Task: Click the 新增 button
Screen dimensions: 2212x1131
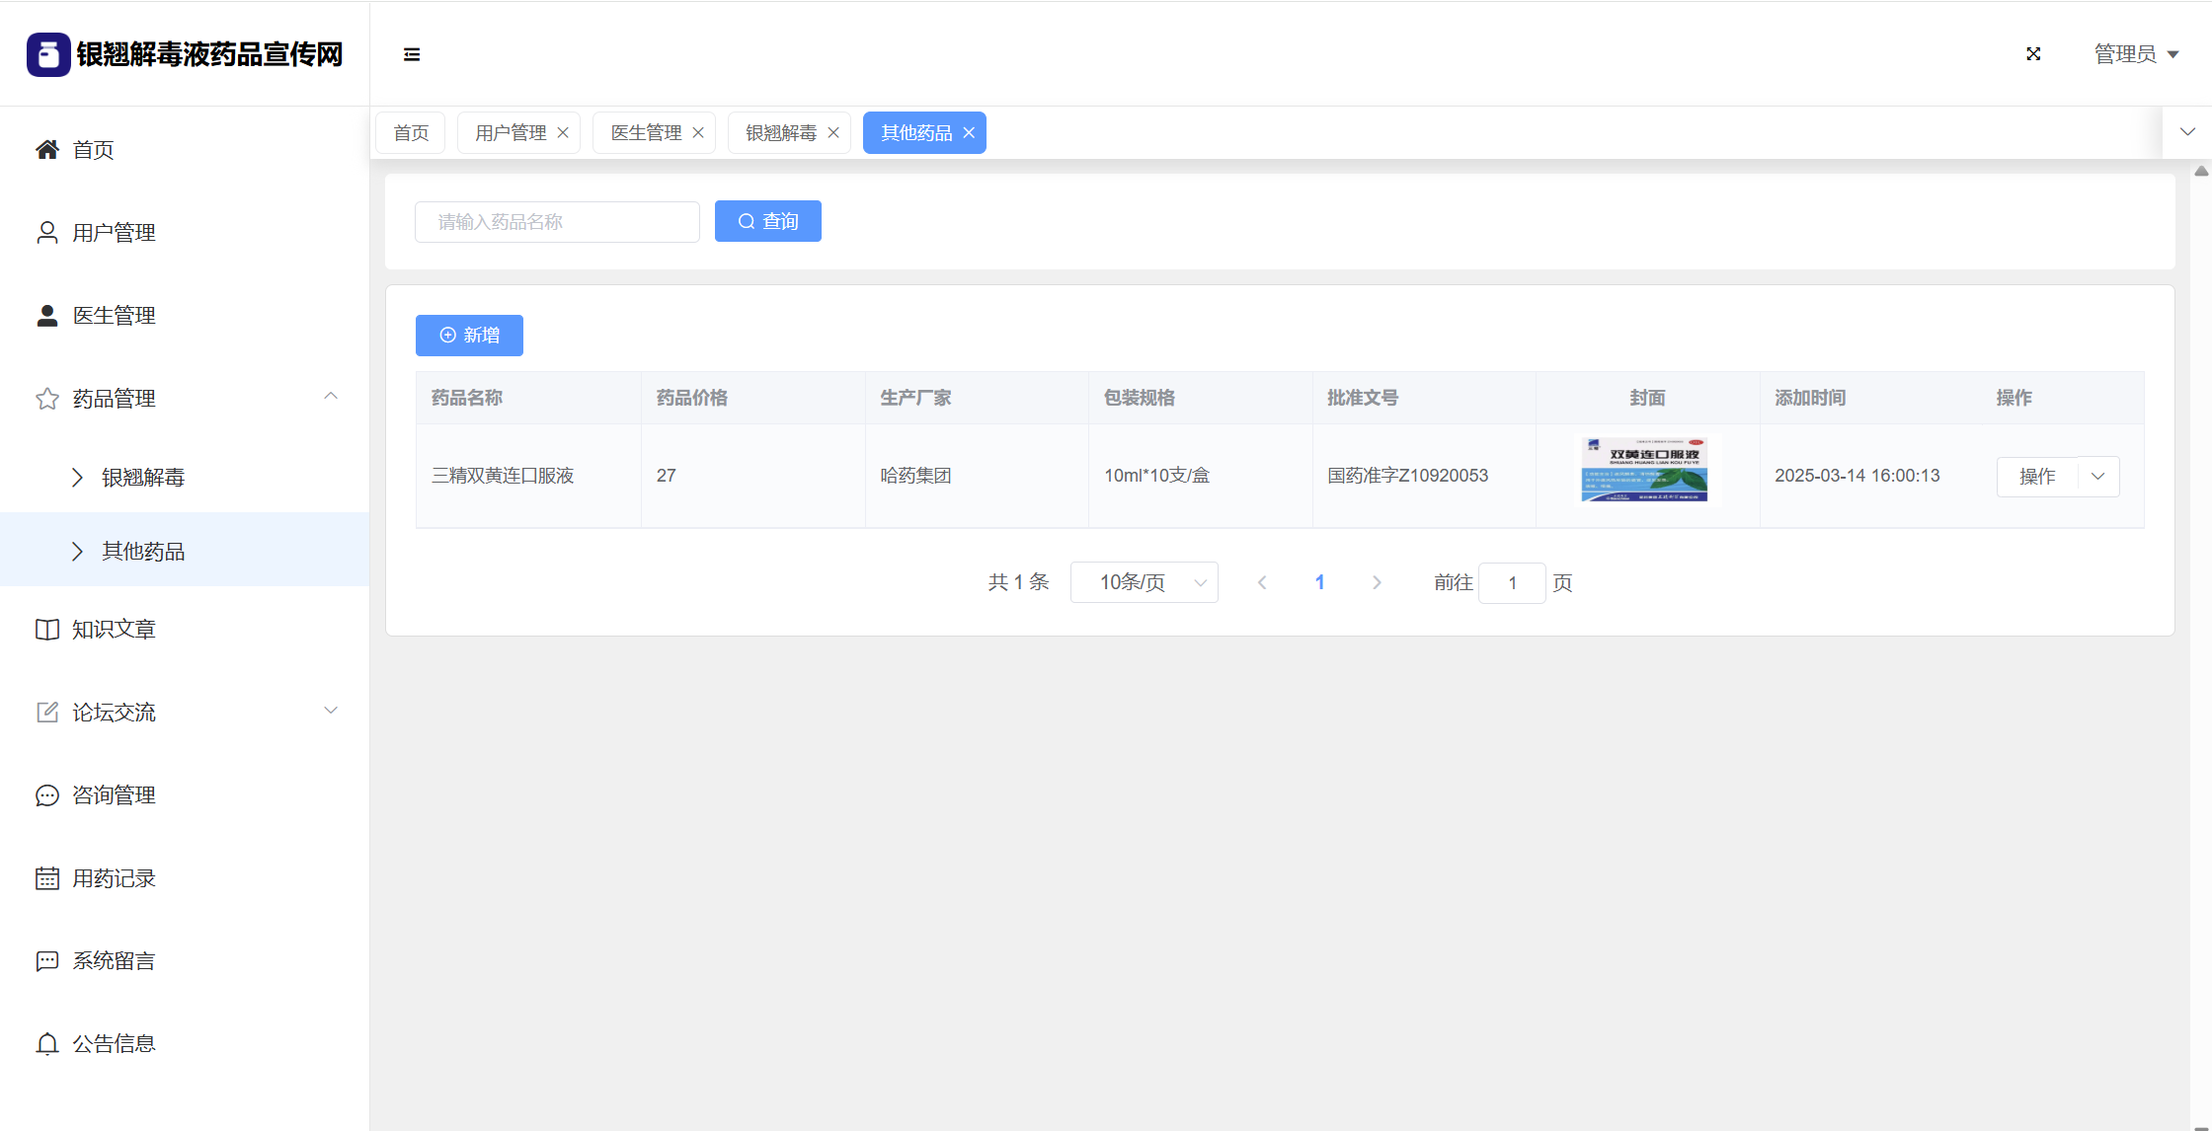Action: pyautogui.click(x=469, y=336)
